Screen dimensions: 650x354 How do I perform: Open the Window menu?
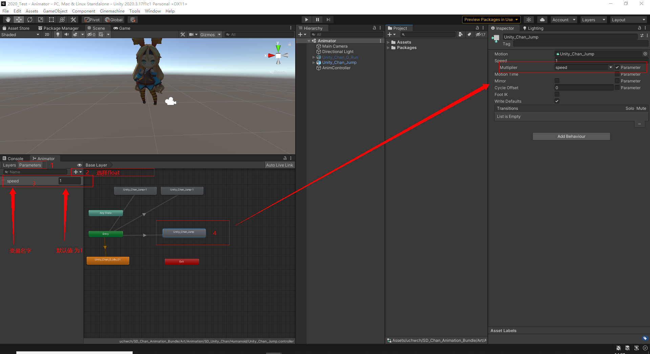click(153, 11)
